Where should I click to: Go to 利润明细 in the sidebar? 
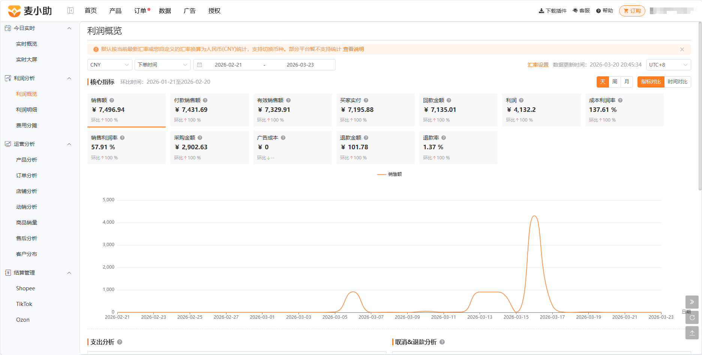[27, 110]
